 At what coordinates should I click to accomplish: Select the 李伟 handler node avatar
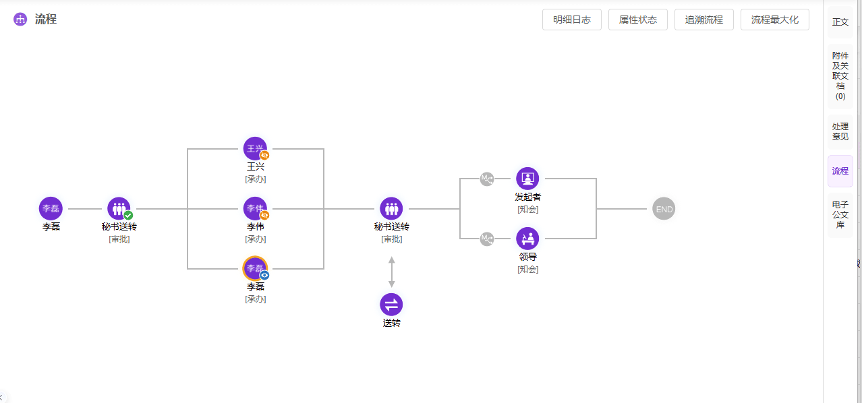[255, 208]
